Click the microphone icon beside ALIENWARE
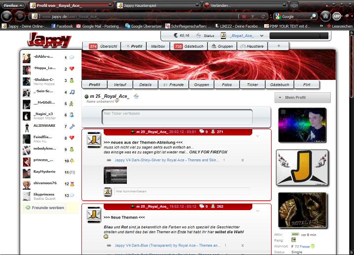354x255 pixels. tap(72, 126)
